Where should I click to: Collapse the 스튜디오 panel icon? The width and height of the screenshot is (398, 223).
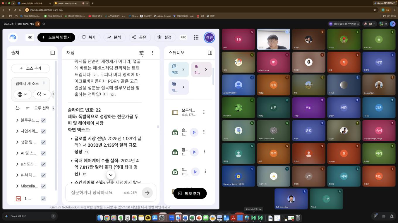(210, 53)
